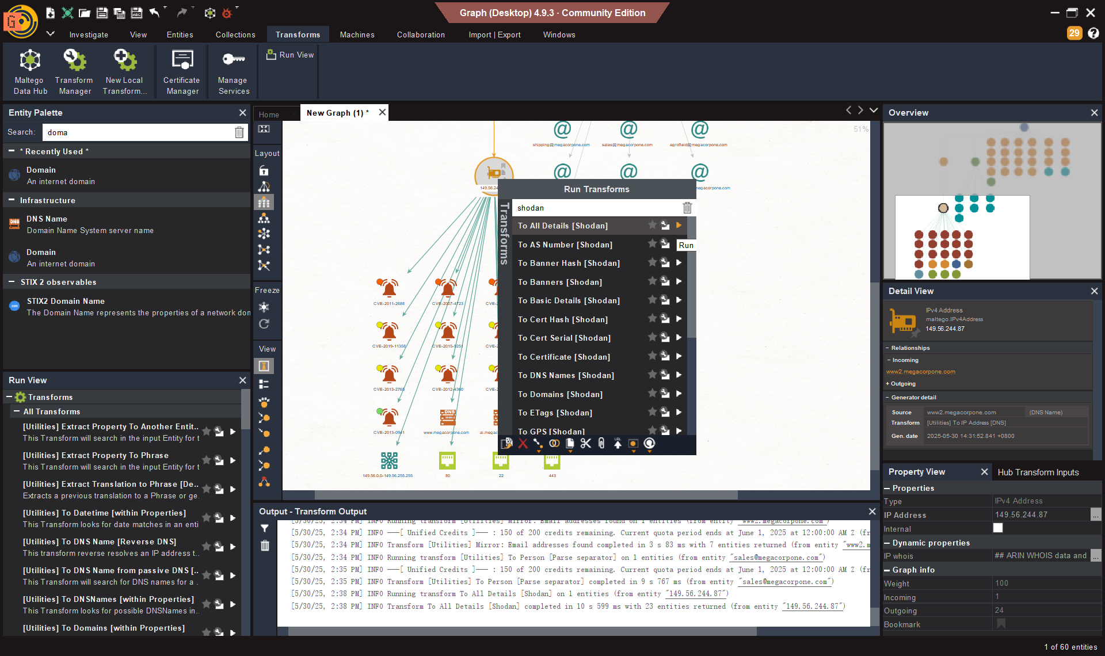Screen dimensions: 1105x656
Task: Click the Output panel horizontal scrollbar
Action: point(522,631)
